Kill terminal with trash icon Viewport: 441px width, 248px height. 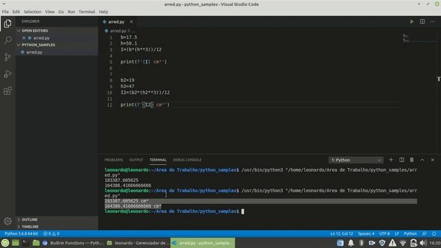coord(412,160)
